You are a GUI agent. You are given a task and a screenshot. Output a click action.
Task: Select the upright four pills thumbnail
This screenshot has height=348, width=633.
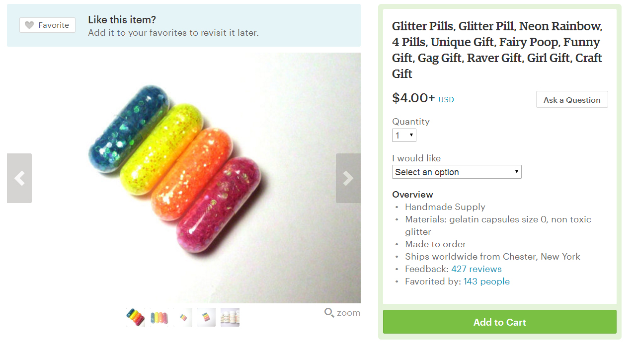[158, 317]
